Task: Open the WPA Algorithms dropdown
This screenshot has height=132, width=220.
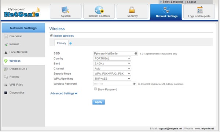Action: coord(112,79)
